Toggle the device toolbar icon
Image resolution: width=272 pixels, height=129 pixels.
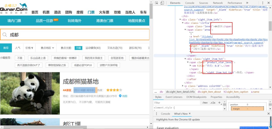[x=162, y=3]
